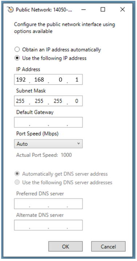Click the Default Gateway input field
The width and height of the screenshot is (137, 261).
coord(48,122)
